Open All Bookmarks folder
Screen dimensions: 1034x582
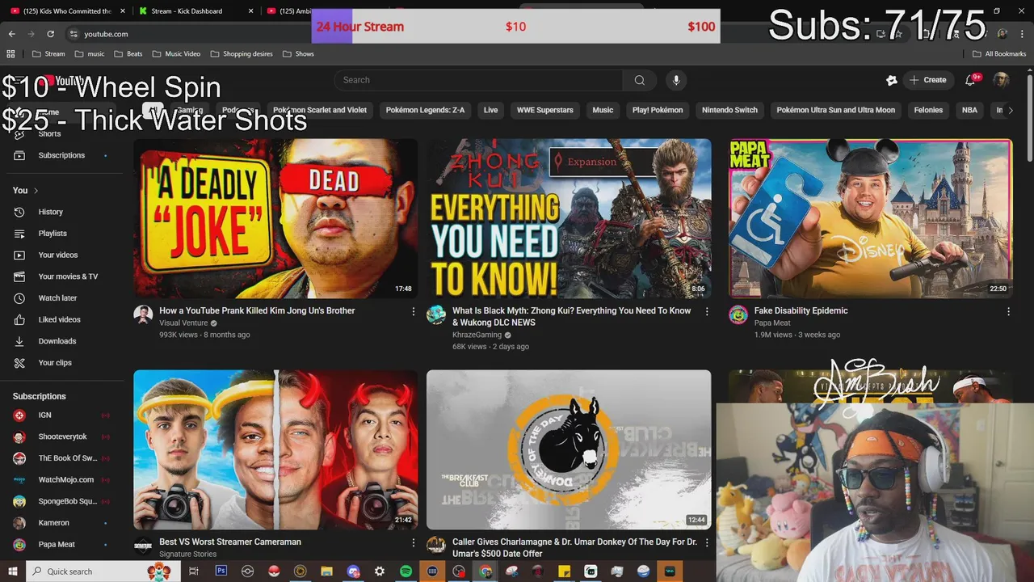999,54
